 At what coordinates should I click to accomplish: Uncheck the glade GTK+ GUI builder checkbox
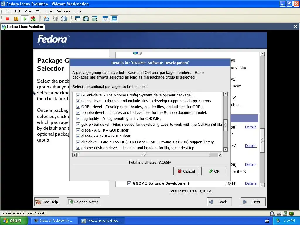78,130
